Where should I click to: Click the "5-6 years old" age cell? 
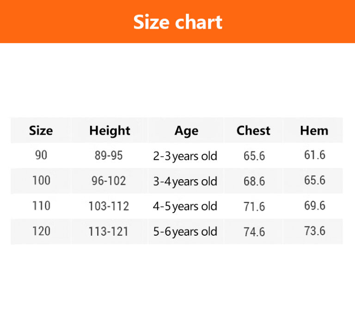click(185, 231)
